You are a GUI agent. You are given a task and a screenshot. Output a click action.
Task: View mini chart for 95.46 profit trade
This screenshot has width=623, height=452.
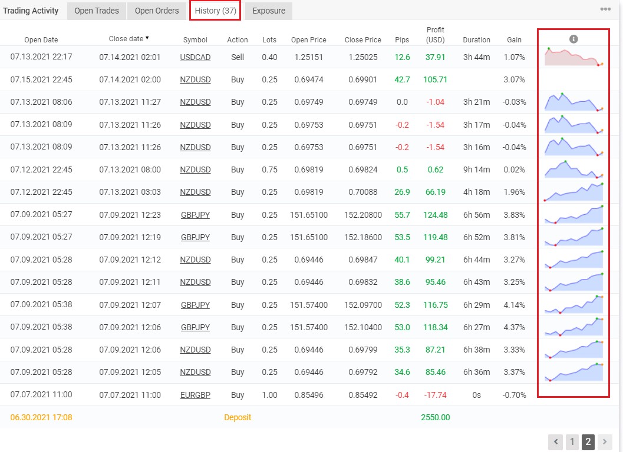(573, 282)
